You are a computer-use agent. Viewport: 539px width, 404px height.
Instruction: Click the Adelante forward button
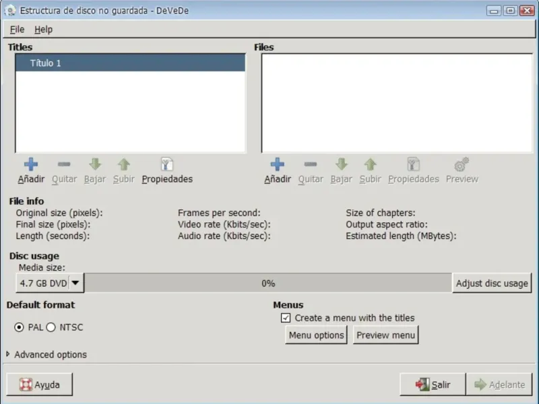[x=499, y=384]
